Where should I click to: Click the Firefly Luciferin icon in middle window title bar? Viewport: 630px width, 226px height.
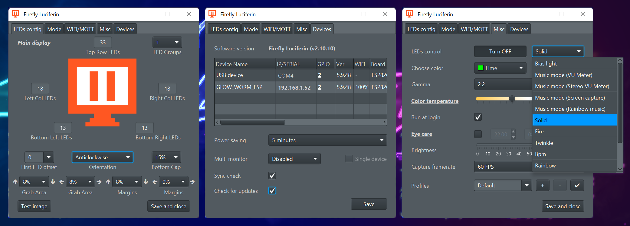[212, 14]
